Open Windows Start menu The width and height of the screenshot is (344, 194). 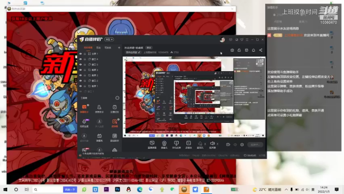5,189
